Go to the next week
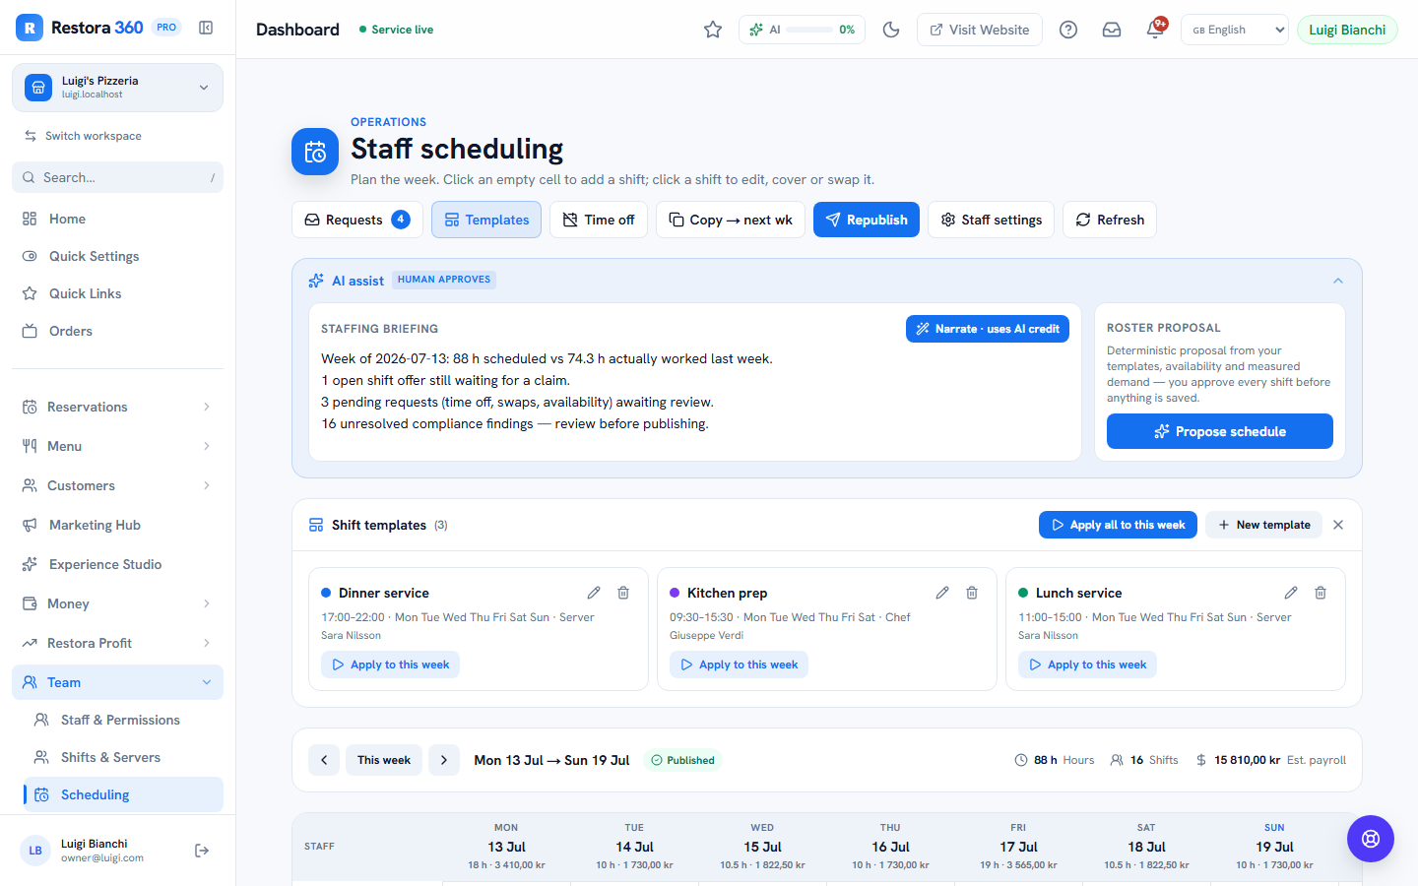This screenshot has height=886, width=1418. (444, 760)
